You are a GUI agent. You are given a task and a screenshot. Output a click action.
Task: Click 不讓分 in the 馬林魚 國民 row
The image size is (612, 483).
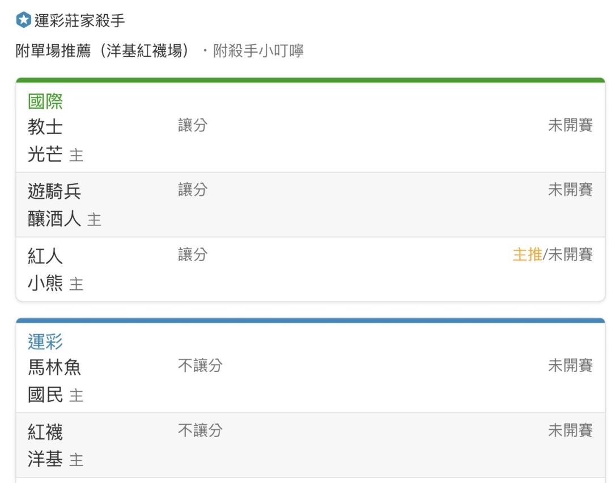point(200,366)
